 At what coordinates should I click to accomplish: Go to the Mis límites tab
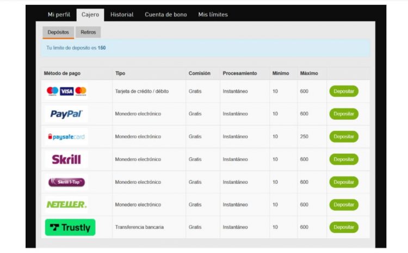click(x=213, y=15)
